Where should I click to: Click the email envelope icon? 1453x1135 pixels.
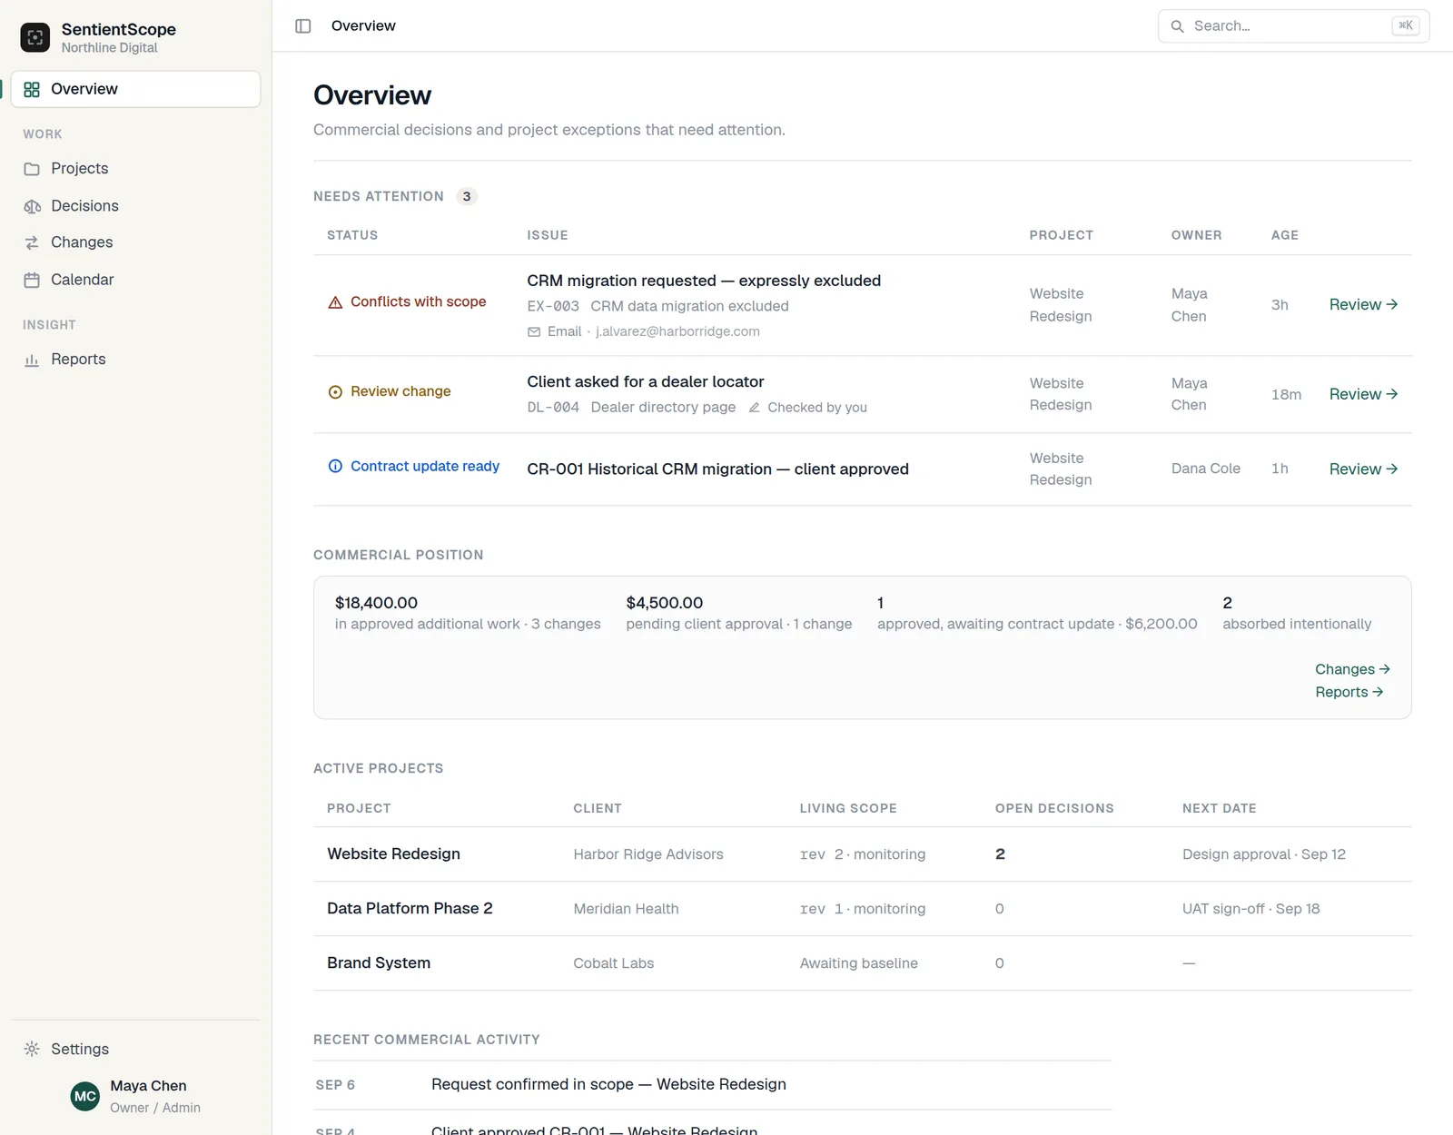534,332
